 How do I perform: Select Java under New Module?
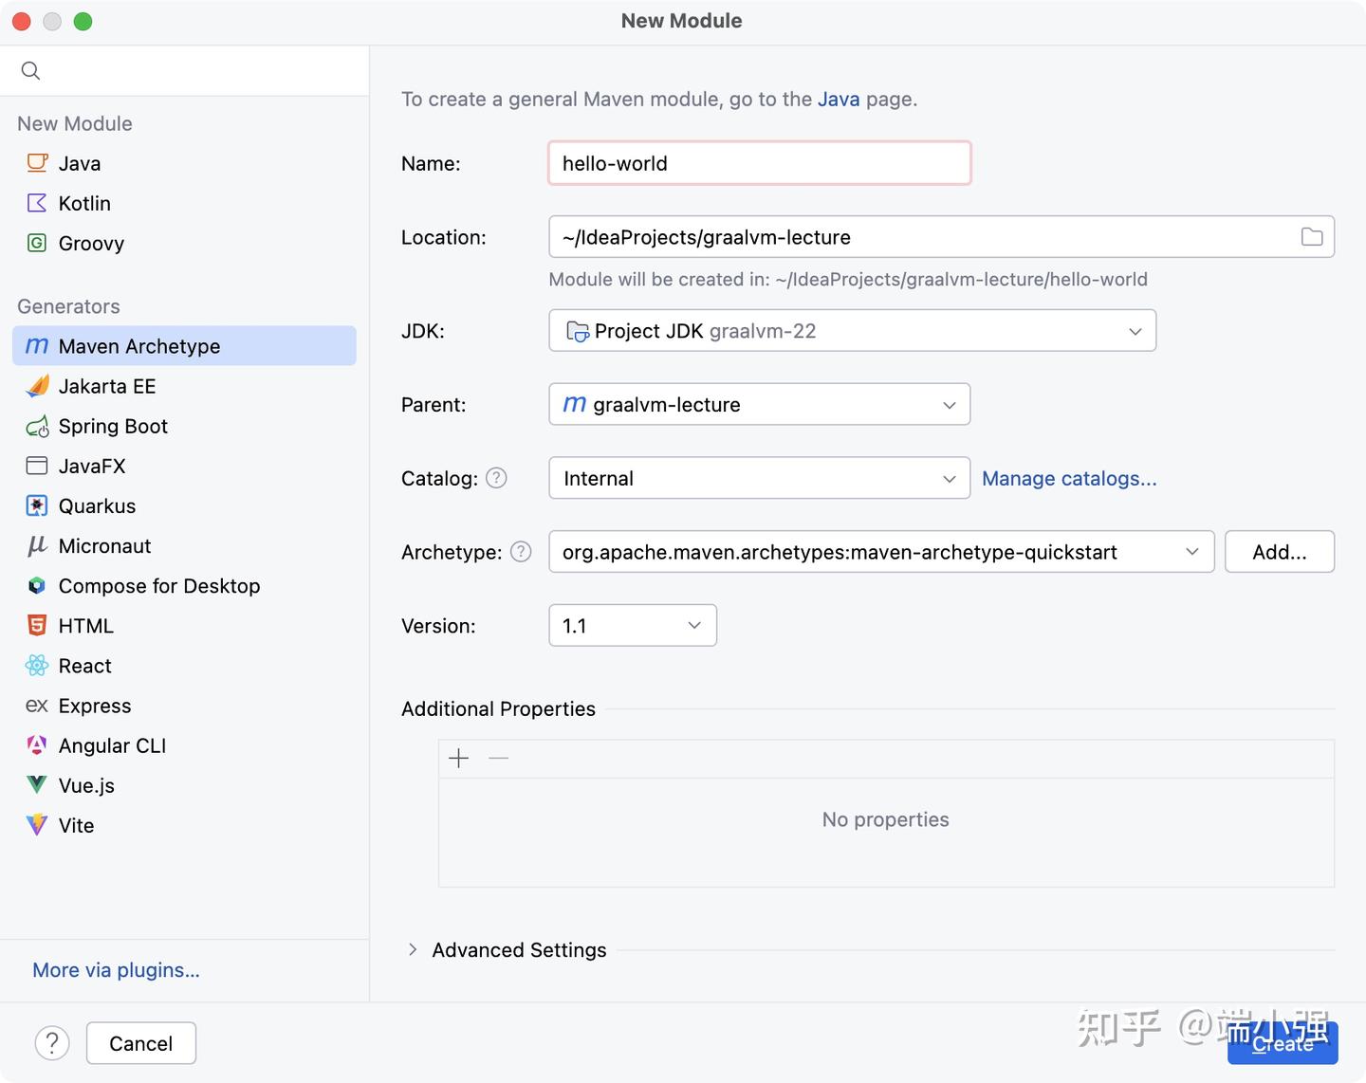pyautogui.click(x=80, y=162)
